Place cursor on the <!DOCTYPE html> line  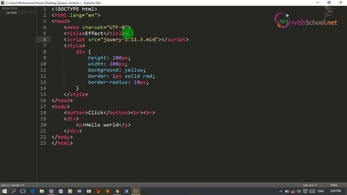coord(74,9)
